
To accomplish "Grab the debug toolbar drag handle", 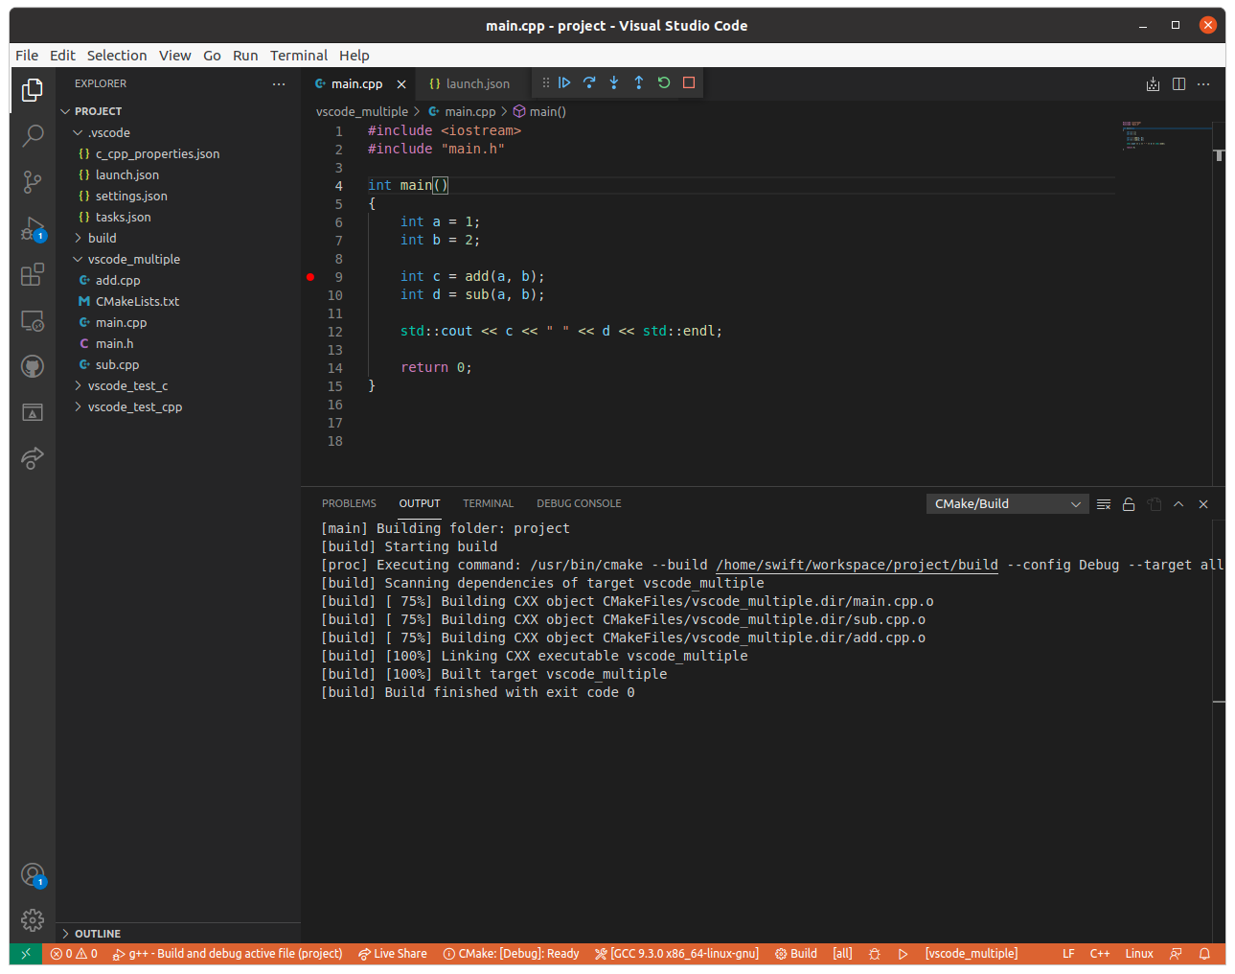I will 546,82.
